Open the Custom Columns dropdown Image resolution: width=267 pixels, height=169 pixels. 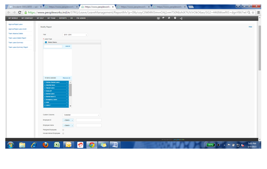(81, 115)
